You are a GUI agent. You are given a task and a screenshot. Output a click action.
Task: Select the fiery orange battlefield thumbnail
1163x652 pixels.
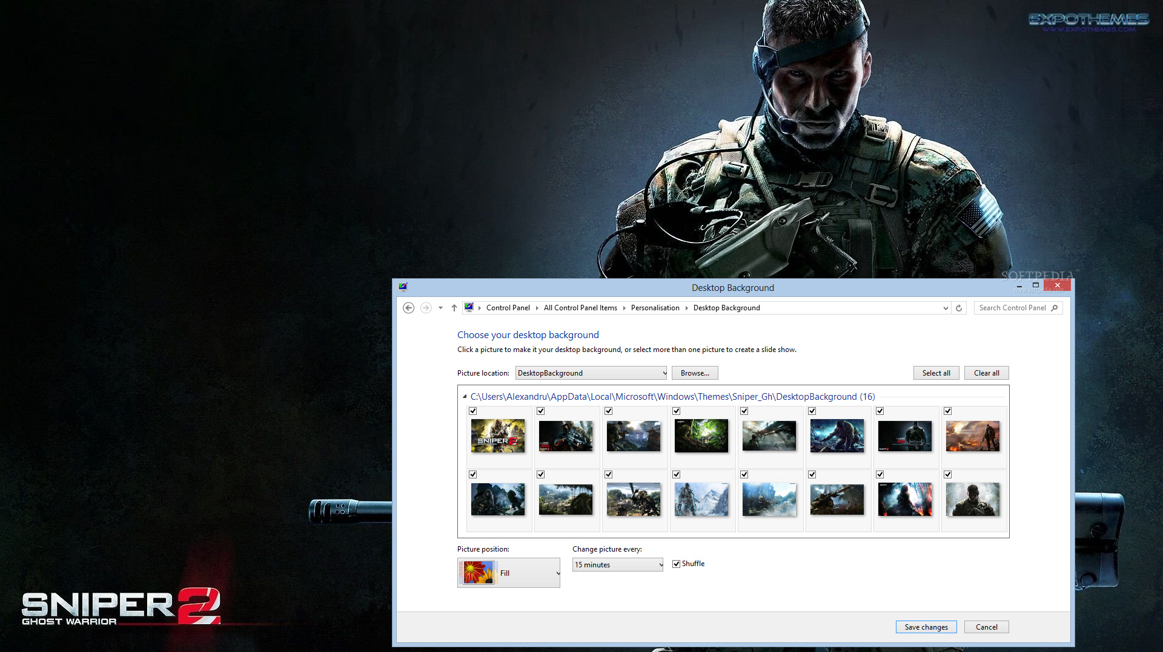973,436
